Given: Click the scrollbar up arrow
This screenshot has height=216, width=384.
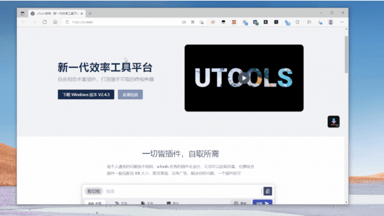Looking at the screenshot, I should pos(346,29).
